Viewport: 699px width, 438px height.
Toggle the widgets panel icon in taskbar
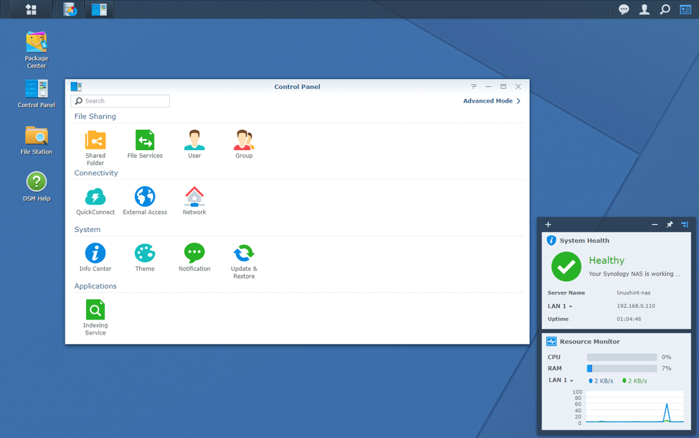tap(685, 9)
